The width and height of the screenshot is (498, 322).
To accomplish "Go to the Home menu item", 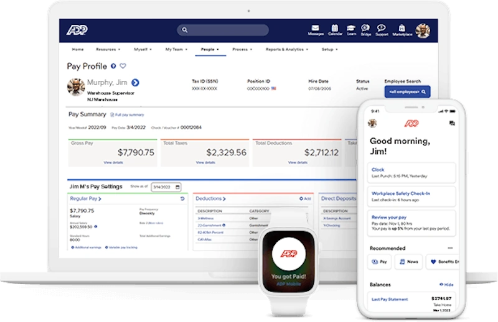I will pyautogui.click(x=78, y=49).
